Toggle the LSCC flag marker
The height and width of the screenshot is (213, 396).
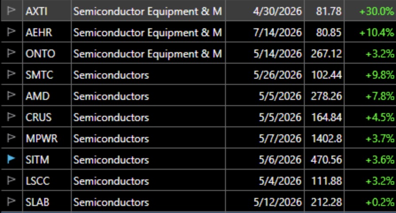(12, 181)
